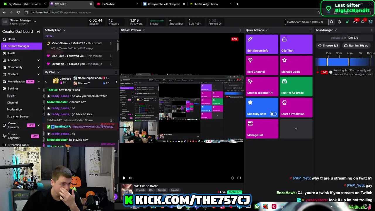Add a new quick action tile
The height and width of the screenshot is (211, 375).
tap(296, 129)
